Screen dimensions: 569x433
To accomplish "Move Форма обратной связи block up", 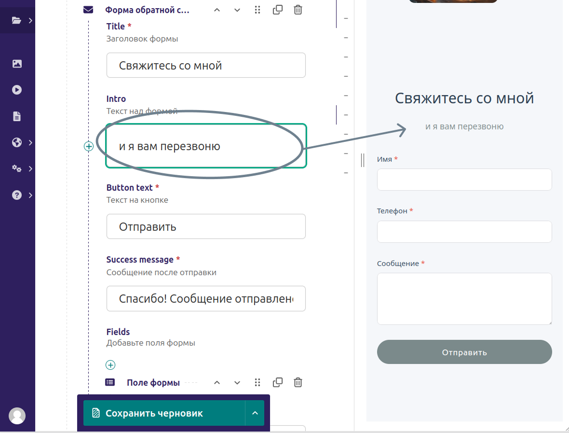I will coord(217,10).
